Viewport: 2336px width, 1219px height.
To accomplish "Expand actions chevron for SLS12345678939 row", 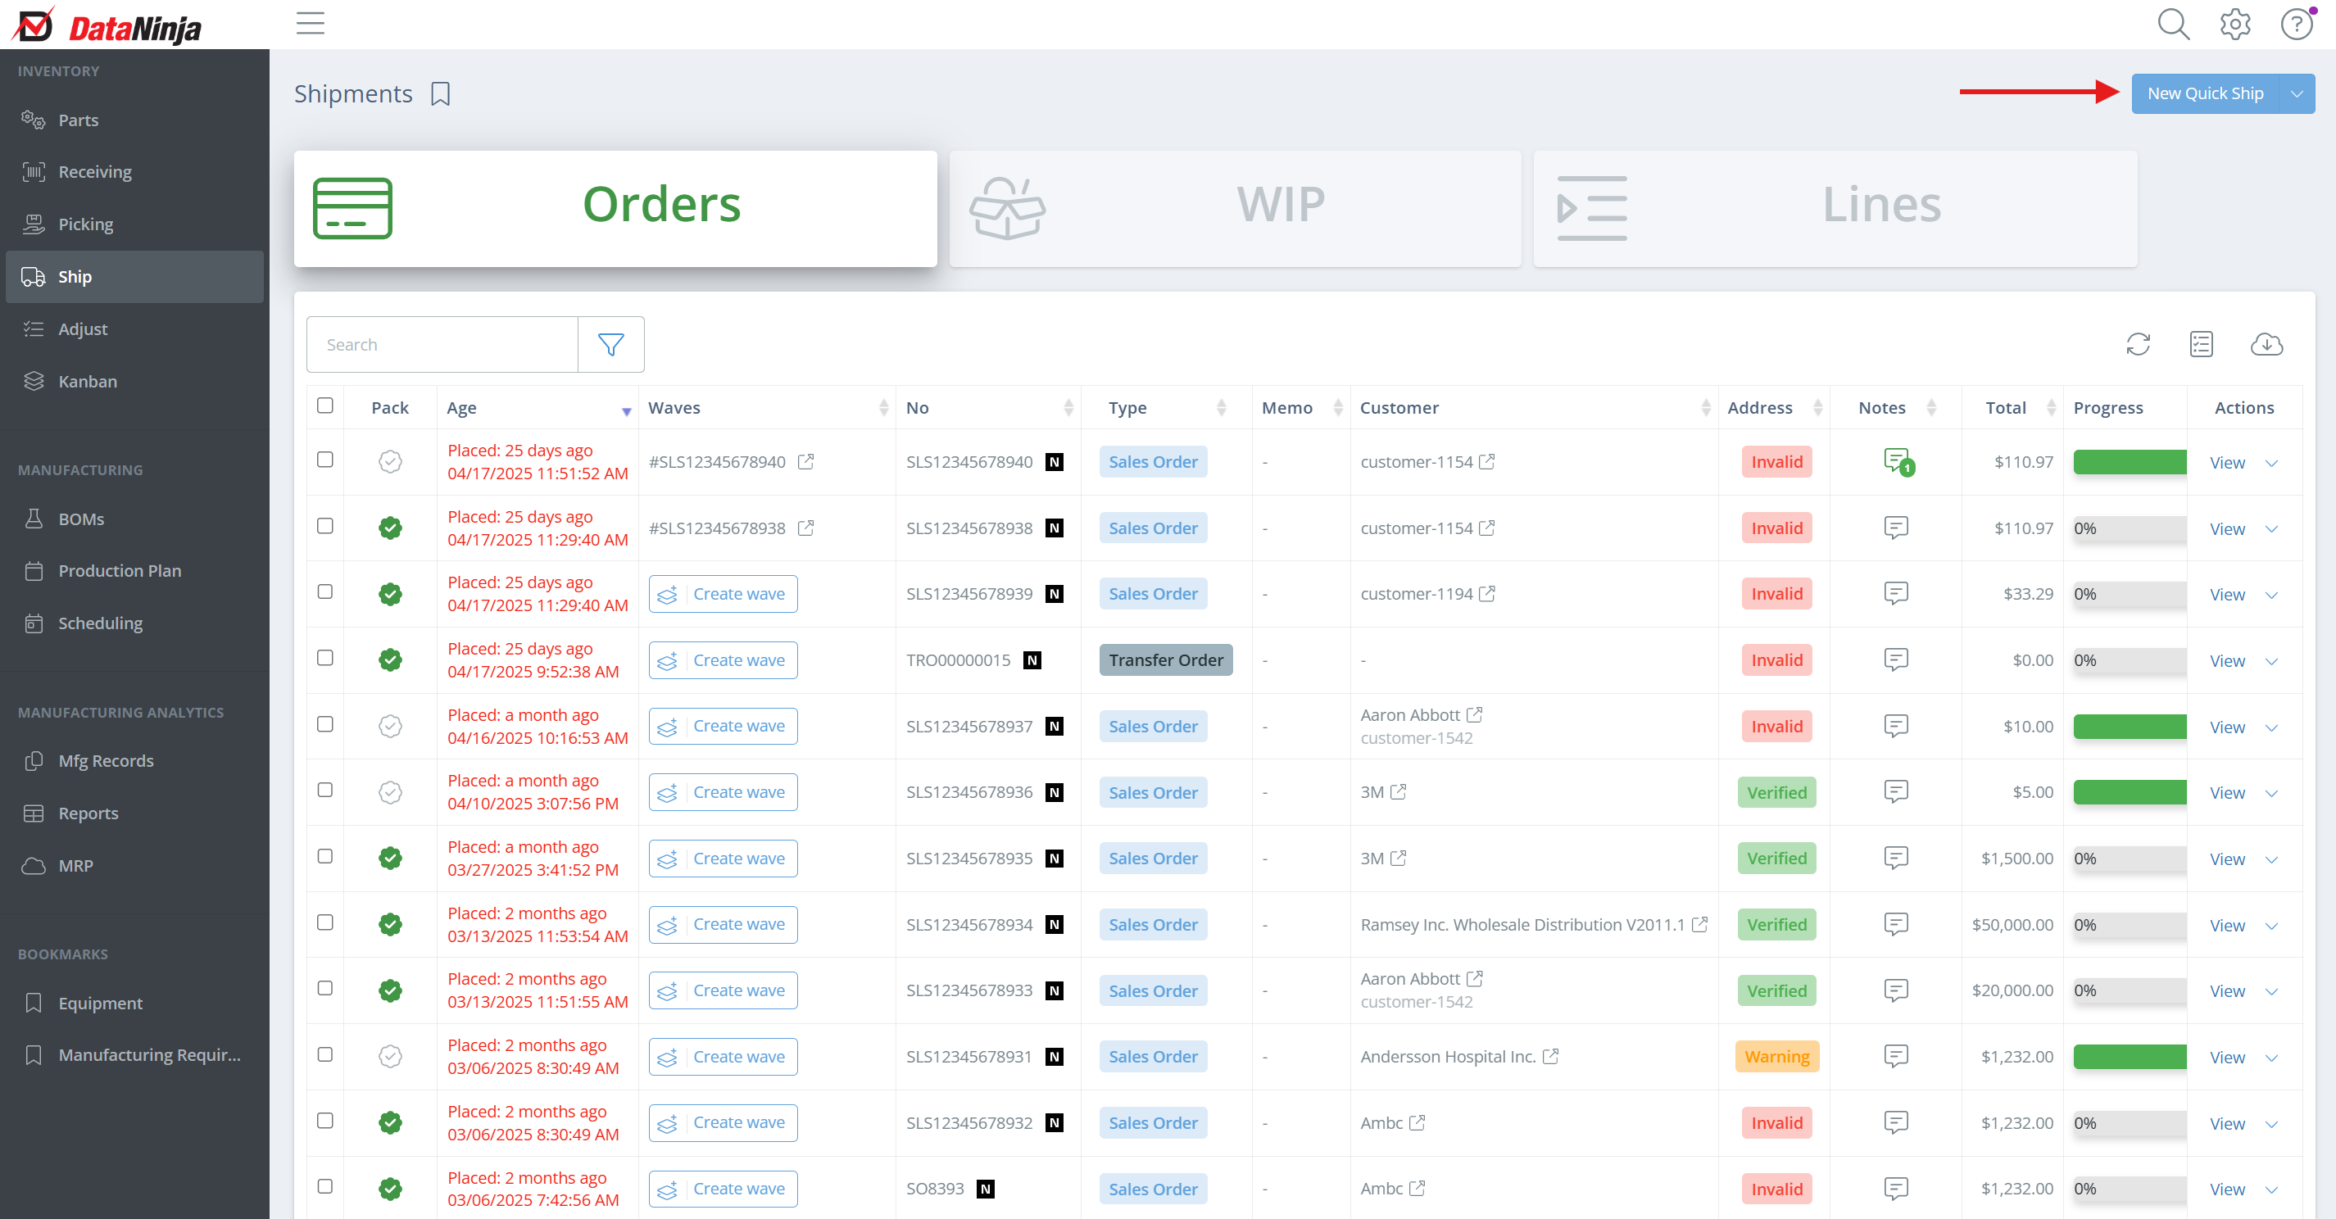I will [2270, 595].
